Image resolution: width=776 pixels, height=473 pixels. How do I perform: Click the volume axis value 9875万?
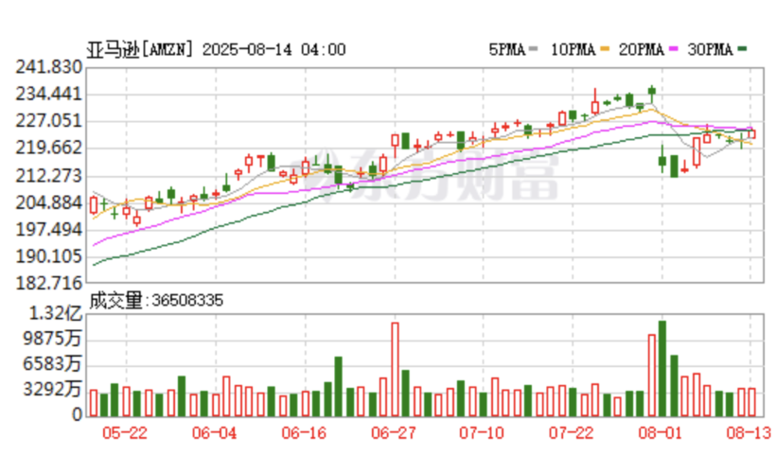point(52,339)
